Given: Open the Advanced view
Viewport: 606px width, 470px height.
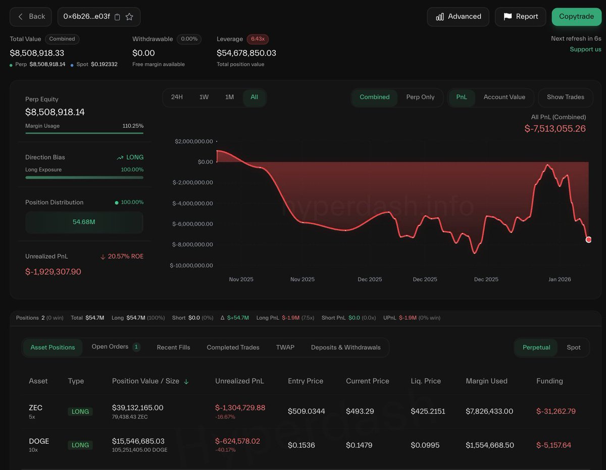Looking at the screenshot, I should click(x=458, y=17).
